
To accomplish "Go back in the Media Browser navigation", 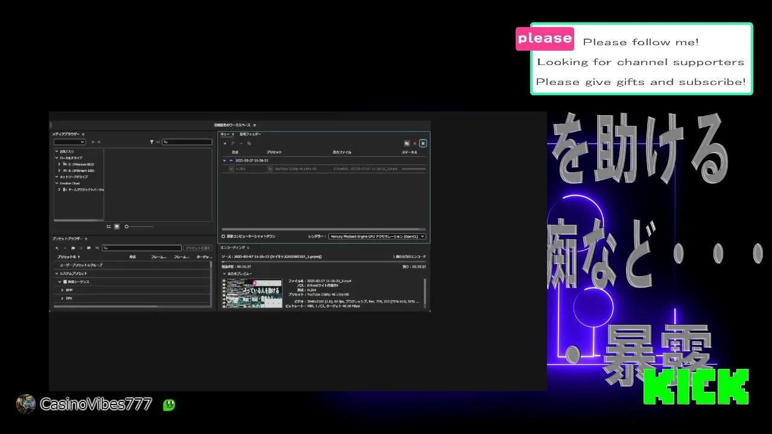I will tap(93, 142).
